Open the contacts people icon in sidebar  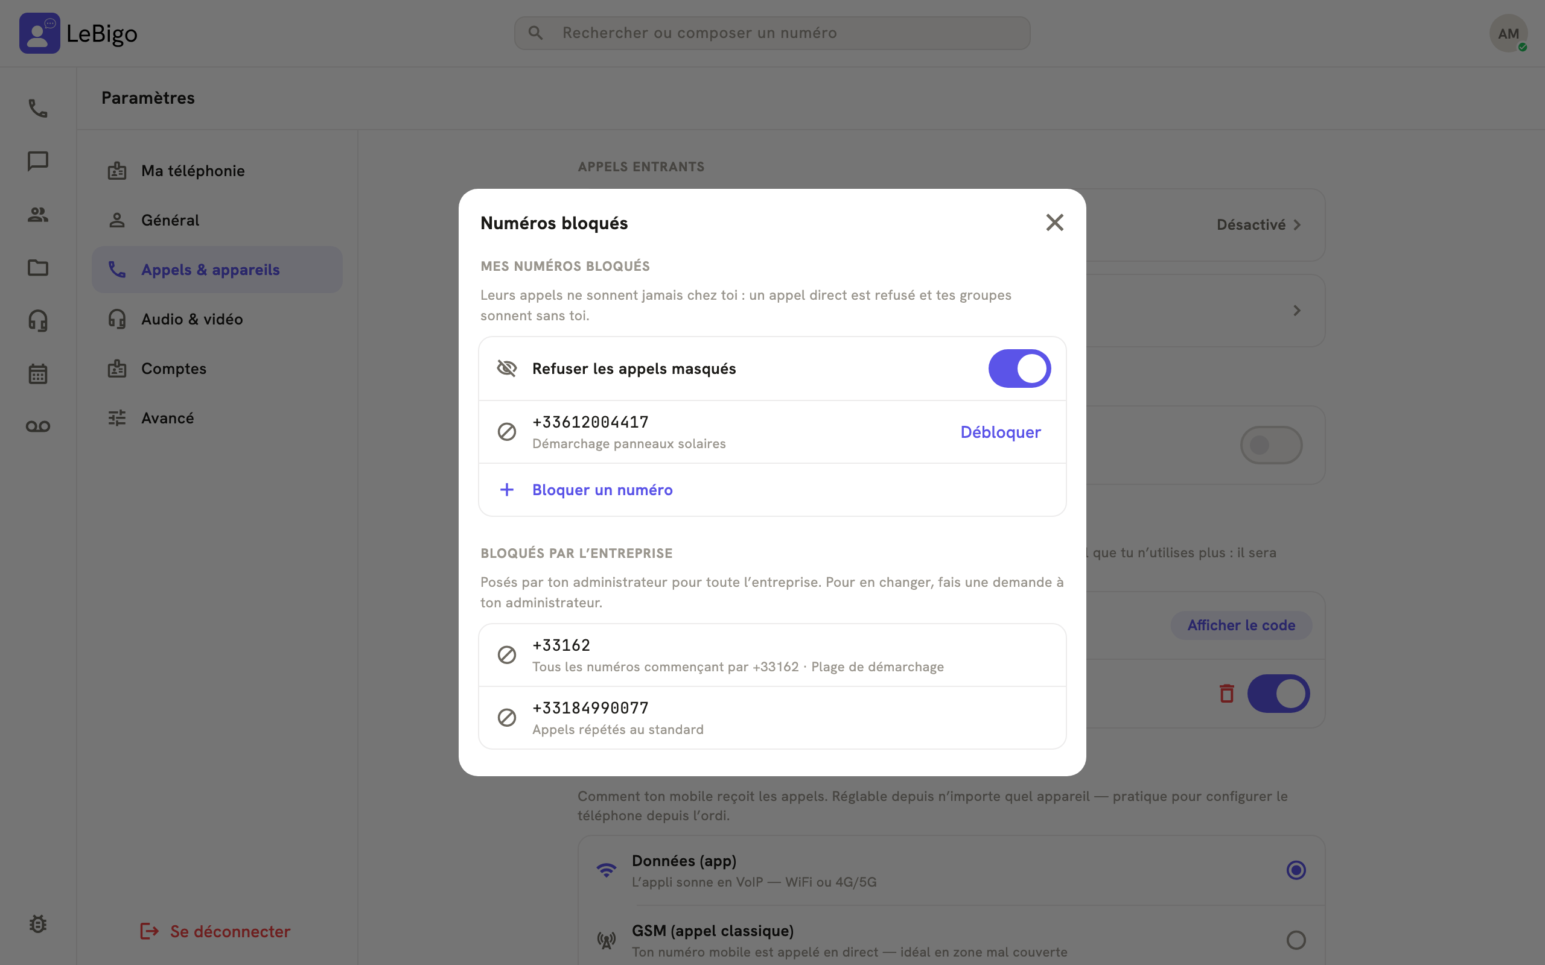[x=37, y=215]
